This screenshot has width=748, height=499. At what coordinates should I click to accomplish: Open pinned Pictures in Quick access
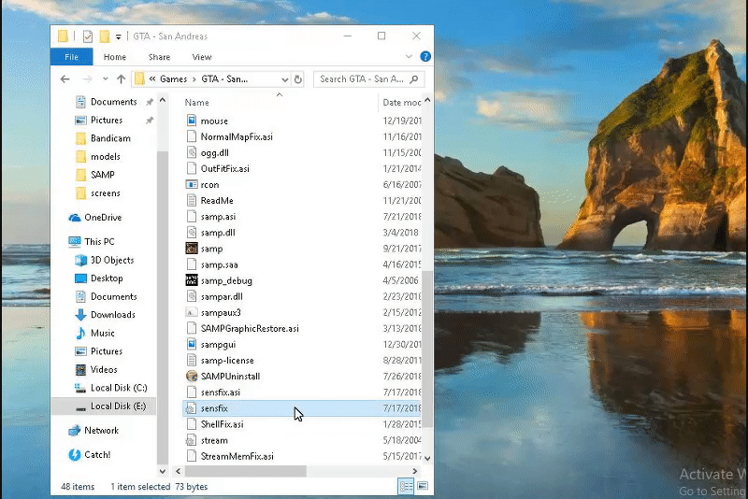107,121
